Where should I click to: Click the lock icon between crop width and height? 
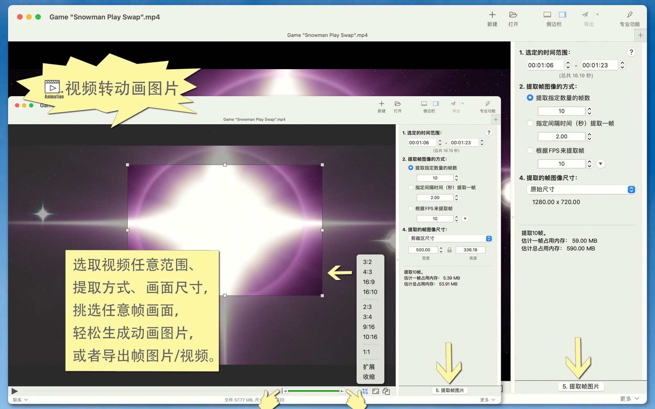449,250
